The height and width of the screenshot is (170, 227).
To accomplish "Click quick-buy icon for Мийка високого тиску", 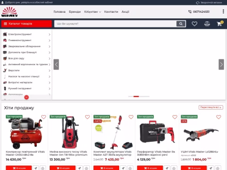I will point(79,168).
